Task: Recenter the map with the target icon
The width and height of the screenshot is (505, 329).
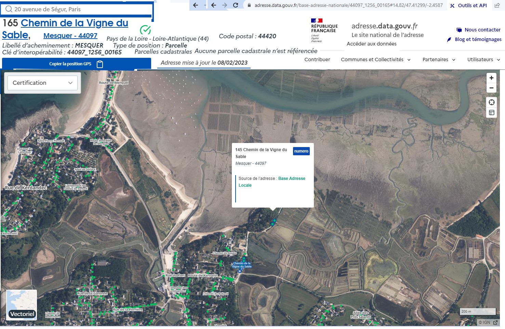Action: click(492, 102)
